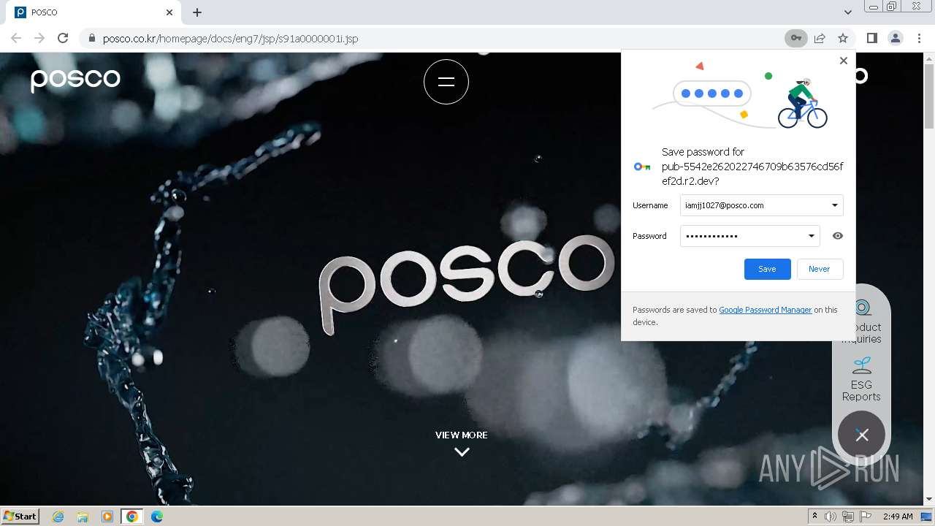Open Chrome three-dot menu
The height and width of the screenshot is (526, 935).
click(919, 38)
